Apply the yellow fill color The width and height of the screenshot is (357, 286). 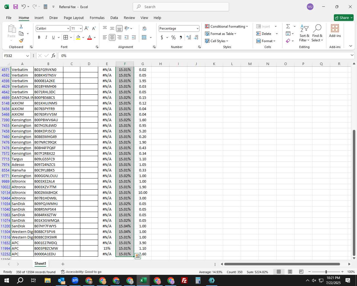tap(78, 37)
